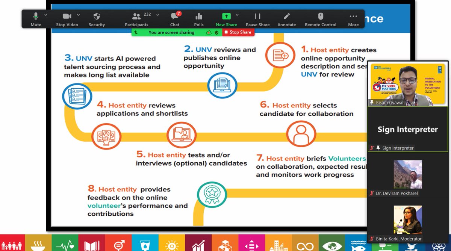Start a New Share
The width and height of the screenshot is (451, 251).
coord(226,19)
